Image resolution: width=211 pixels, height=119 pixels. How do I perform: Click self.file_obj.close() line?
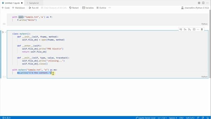(x=35, y=64)
